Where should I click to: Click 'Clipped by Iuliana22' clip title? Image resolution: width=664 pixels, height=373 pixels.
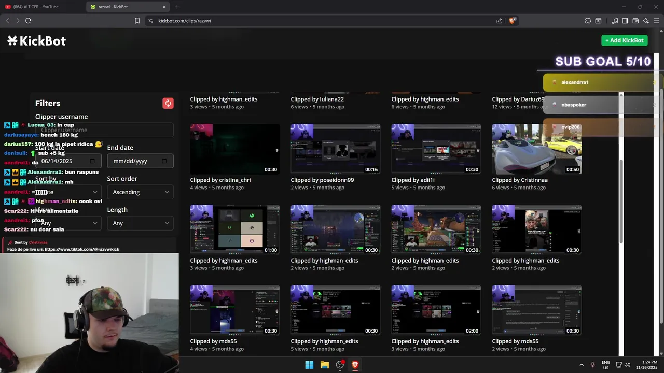click(317, 99)
